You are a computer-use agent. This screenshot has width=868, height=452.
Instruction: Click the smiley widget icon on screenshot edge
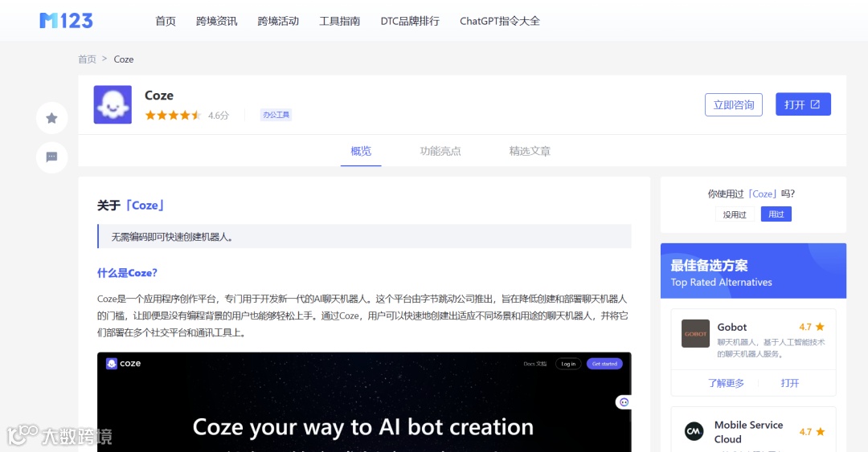tap(624, 402)
